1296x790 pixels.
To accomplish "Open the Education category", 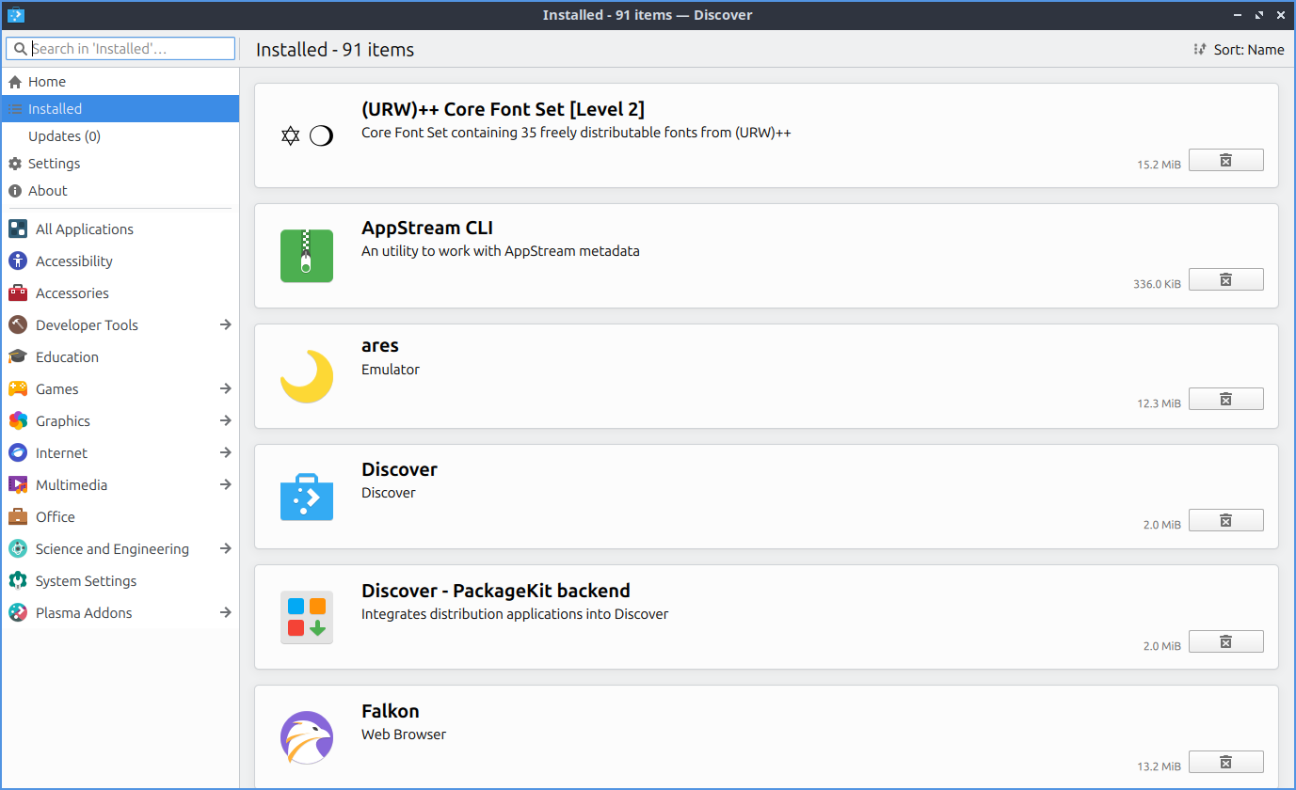I will point(67,357).
